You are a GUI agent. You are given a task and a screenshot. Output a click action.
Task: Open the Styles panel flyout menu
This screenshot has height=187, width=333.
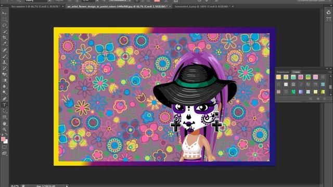pos(330,72)
